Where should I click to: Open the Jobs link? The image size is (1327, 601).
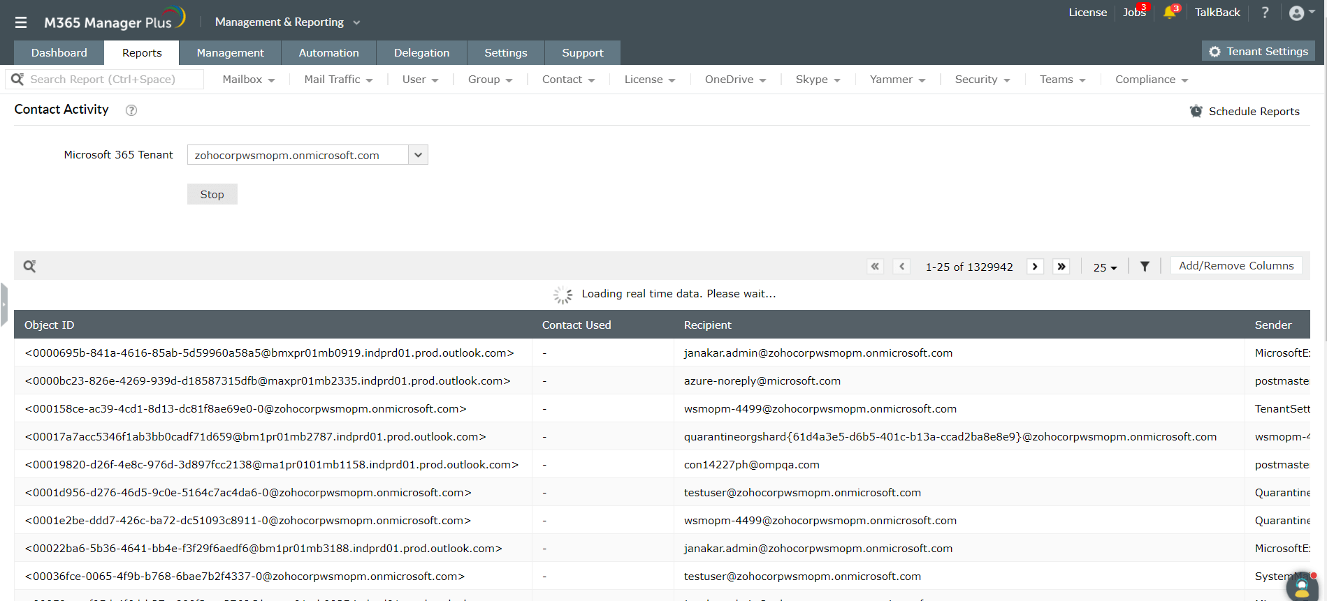tap(1134, 13)
